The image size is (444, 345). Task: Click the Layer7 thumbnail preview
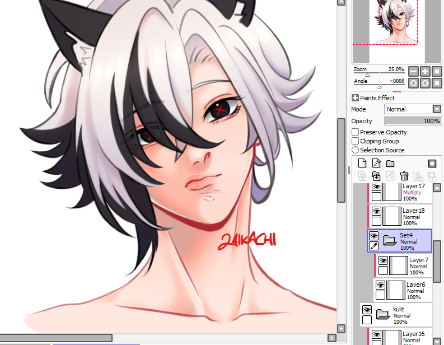click(x=399, y=265)
